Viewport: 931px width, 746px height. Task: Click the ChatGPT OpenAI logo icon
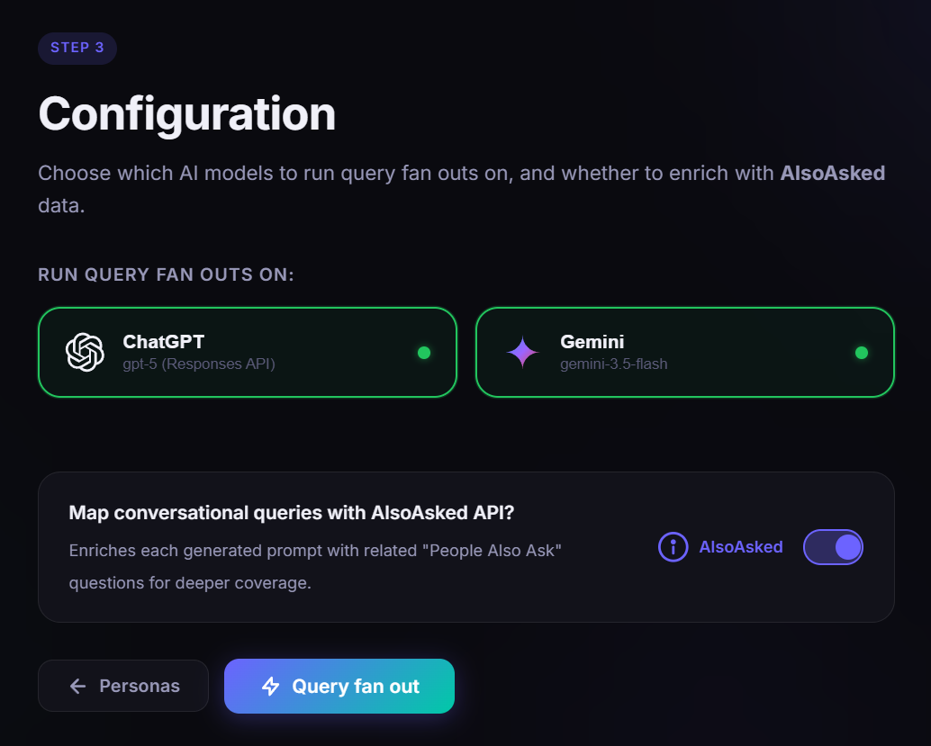[85, 352]
